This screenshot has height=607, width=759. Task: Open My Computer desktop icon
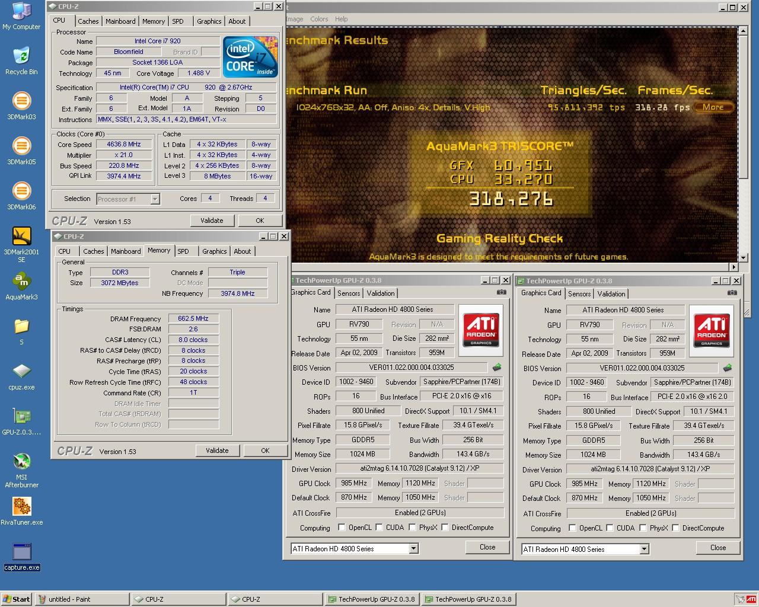point(21,15)
